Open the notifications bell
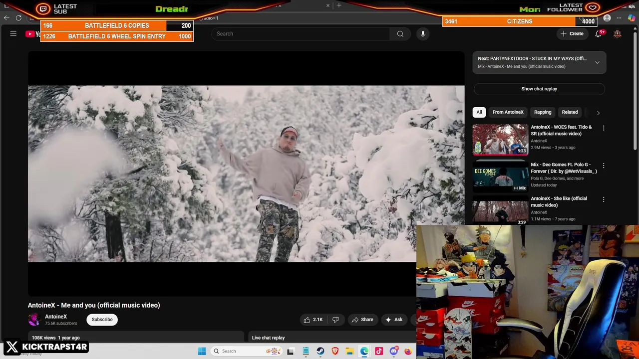The height and width of the screenshot is (359, 639). (598, 34)
